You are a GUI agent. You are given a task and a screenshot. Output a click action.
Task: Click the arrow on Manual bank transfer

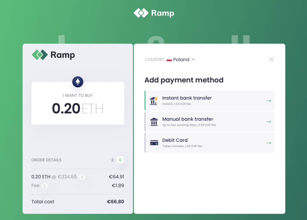(269, 122)
